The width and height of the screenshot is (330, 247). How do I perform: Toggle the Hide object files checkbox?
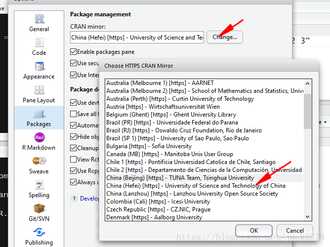tap(73, 136)
